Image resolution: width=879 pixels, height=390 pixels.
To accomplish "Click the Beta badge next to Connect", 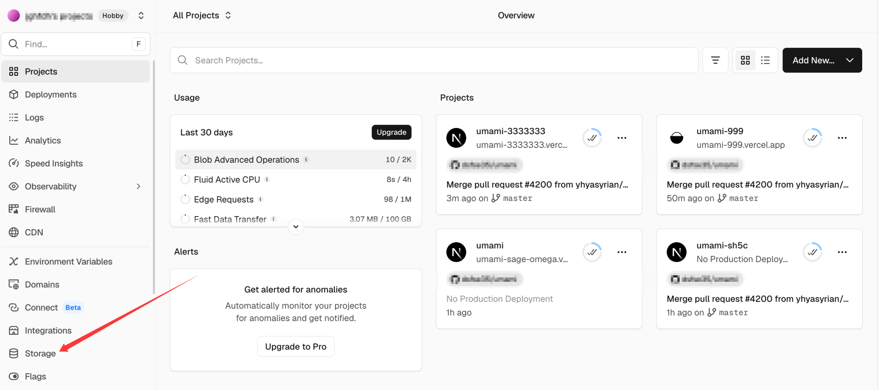I will click(73, 307).
